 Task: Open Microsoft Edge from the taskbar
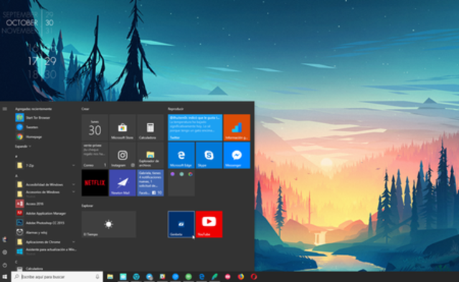[202, 276]
